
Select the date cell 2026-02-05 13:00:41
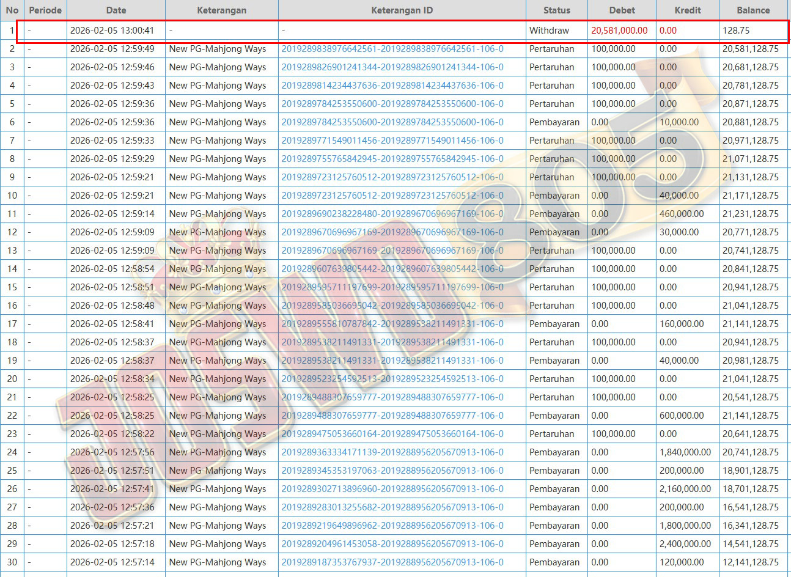(x=112, y=31)
